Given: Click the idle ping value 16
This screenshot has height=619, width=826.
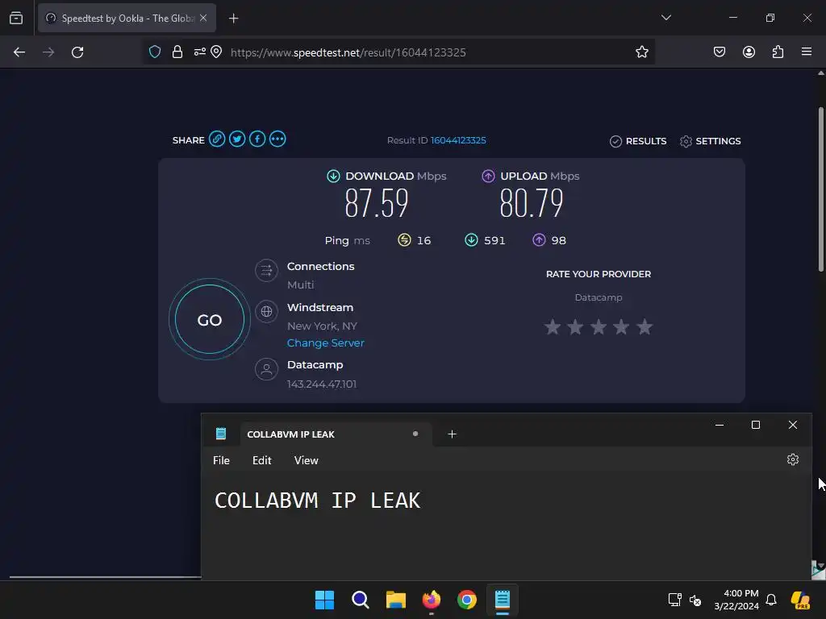Looking at the screenshot, I should [423, 240].
